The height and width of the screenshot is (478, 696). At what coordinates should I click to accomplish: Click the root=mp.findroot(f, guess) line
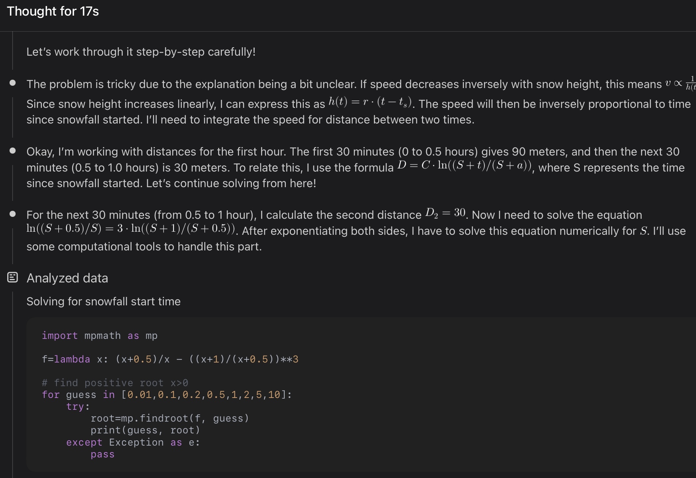point(170,419)
